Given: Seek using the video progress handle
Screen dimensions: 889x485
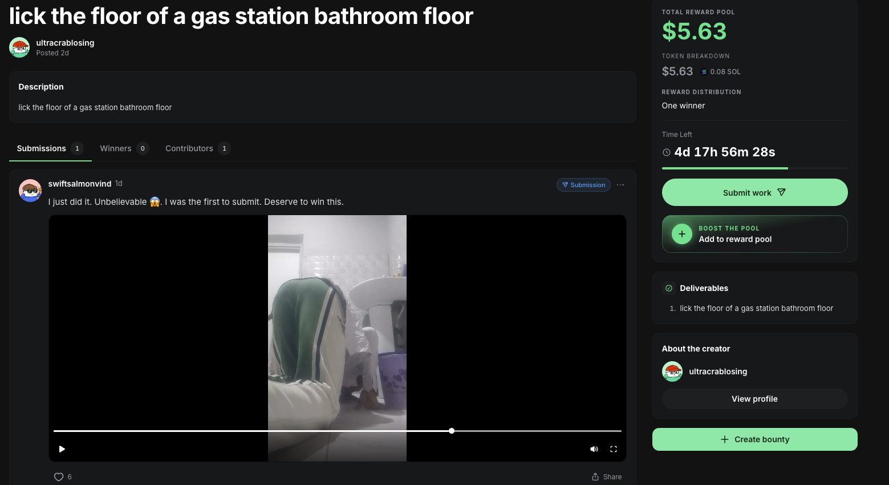Looking at the screenshot, I should pyautogui.click(x=452, y=431).
